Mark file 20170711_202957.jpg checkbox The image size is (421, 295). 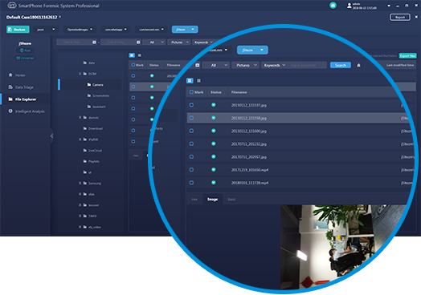(x=191, y=156)
